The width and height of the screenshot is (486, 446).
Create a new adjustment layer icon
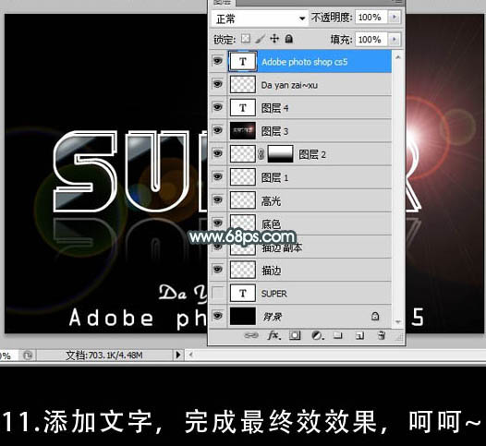[x=318, y=335]
